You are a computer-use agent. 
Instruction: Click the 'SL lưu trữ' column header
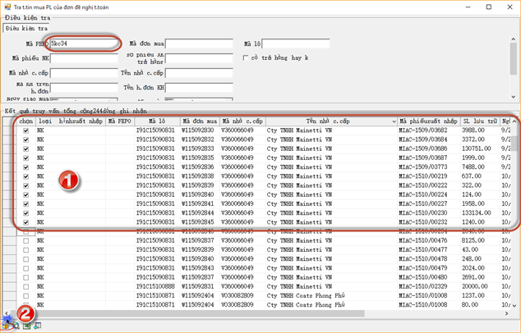[x=479, y=121]
